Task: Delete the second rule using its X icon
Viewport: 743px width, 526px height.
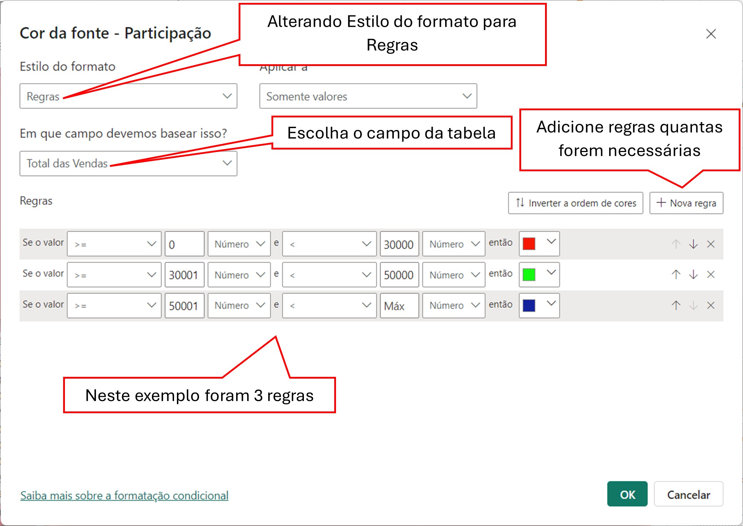Action: tap(711, 275)
